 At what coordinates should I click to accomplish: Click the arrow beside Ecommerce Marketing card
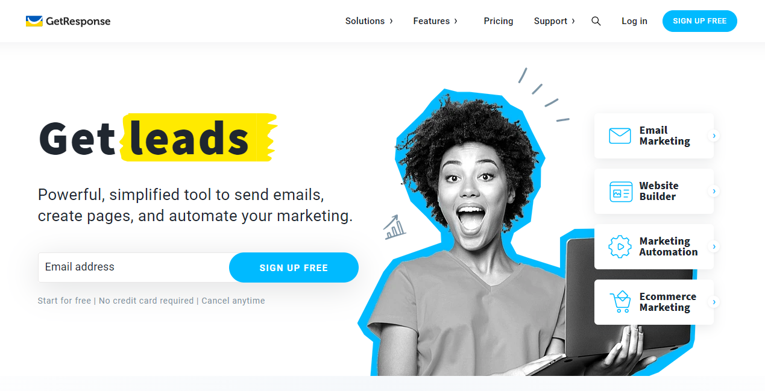tap(714, 302)
